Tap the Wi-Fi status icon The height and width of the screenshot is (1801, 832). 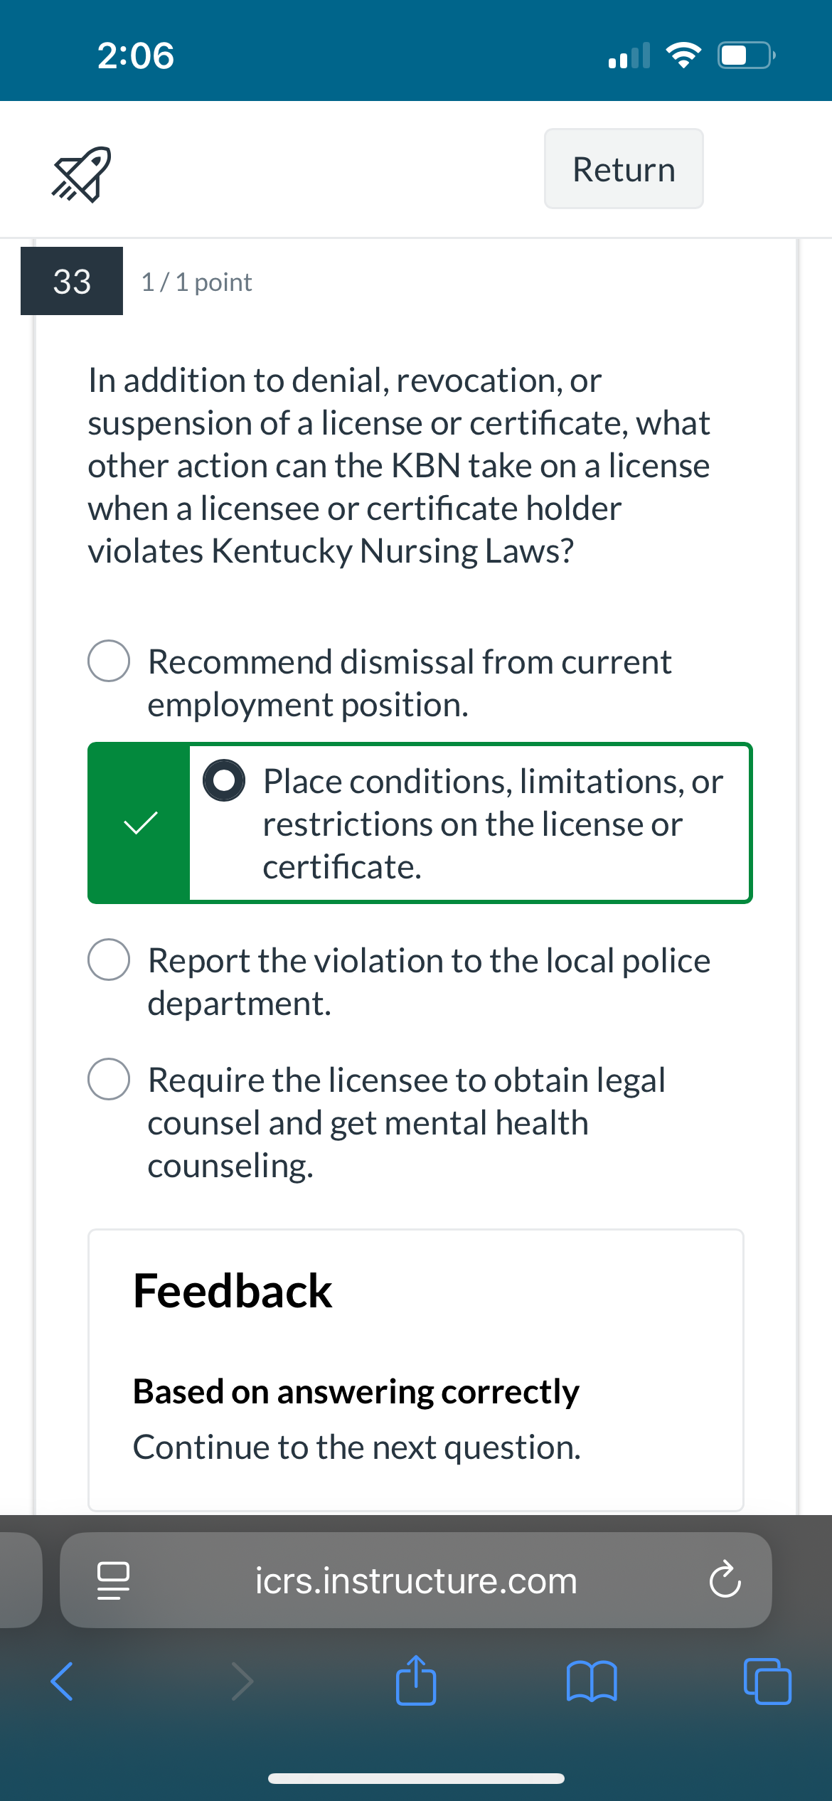coord(683,55)
